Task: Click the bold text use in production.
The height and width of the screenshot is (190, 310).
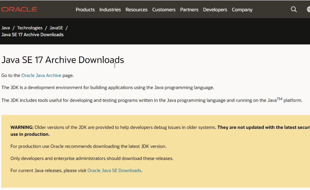Action: point(30,134)
